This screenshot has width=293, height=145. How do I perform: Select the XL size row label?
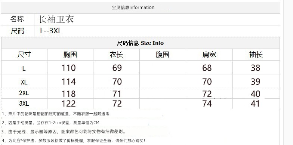coord(24,82)
